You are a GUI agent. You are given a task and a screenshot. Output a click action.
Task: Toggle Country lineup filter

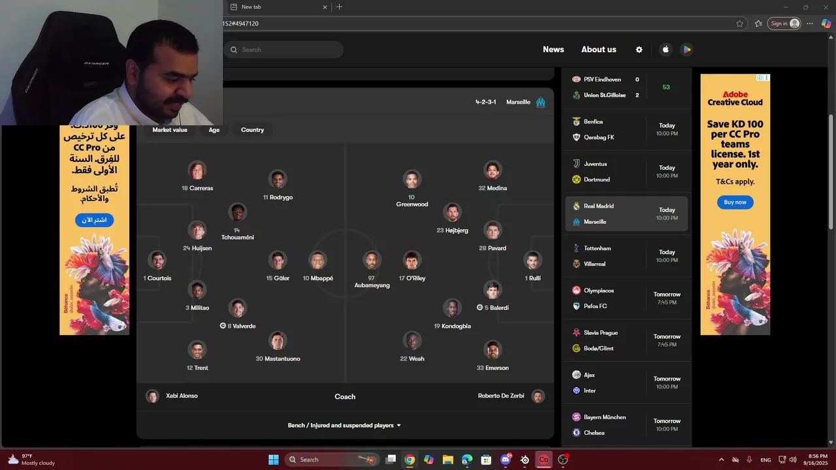tap(252, 130)
